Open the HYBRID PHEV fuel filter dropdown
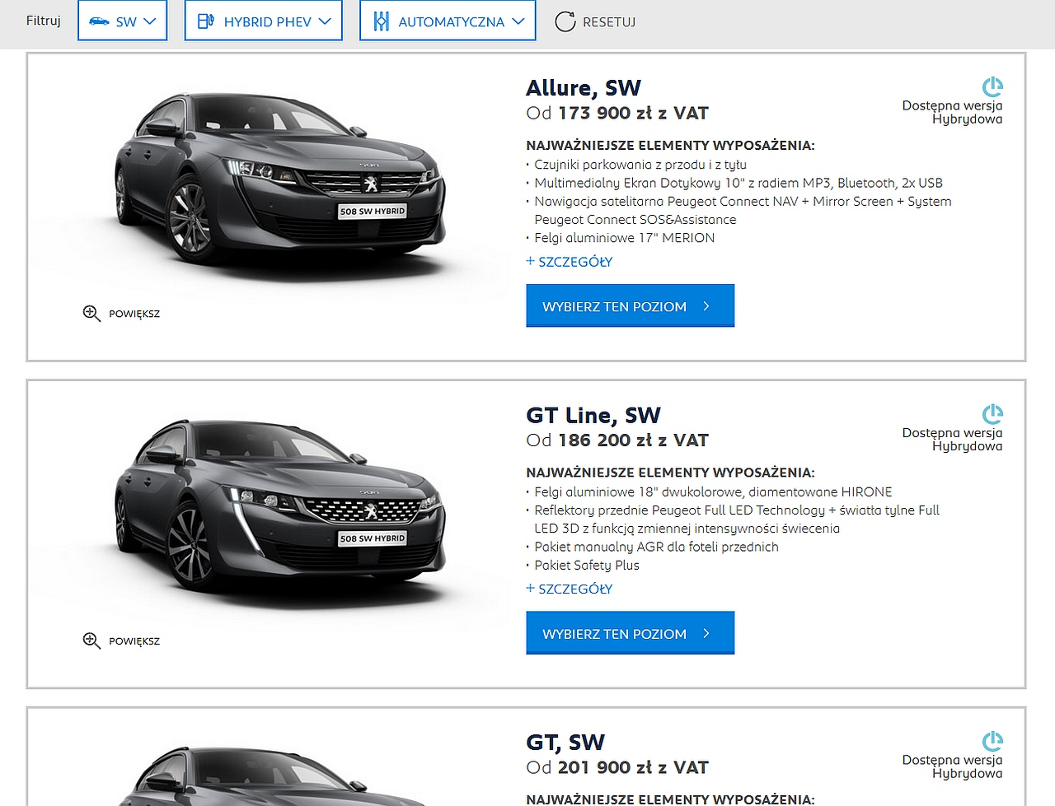The height and width of the screenshot is (806, 1055). click(263, 21)
